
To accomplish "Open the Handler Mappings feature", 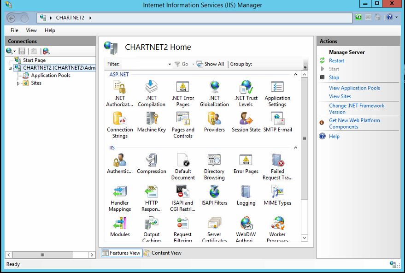I will click(x=120, y=198).
